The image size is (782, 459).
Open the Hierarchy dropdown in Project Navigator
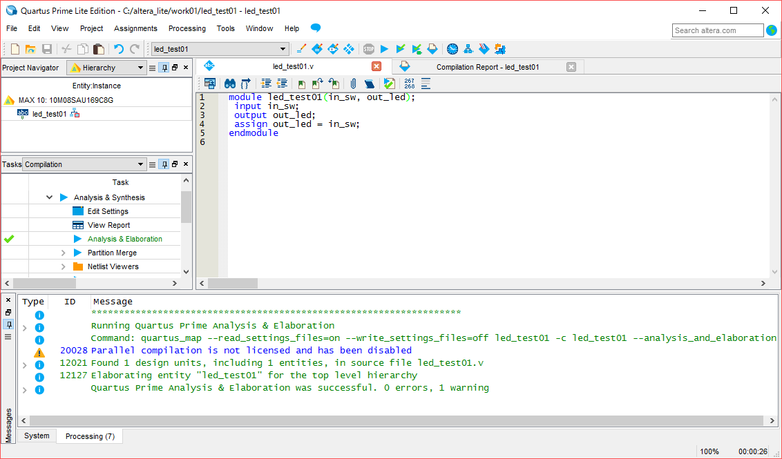click(x=108, y=68)
